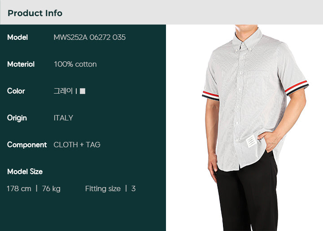This screenshot has width=323, height=231.
Task: Click the Material label
Action: [21, 64]
